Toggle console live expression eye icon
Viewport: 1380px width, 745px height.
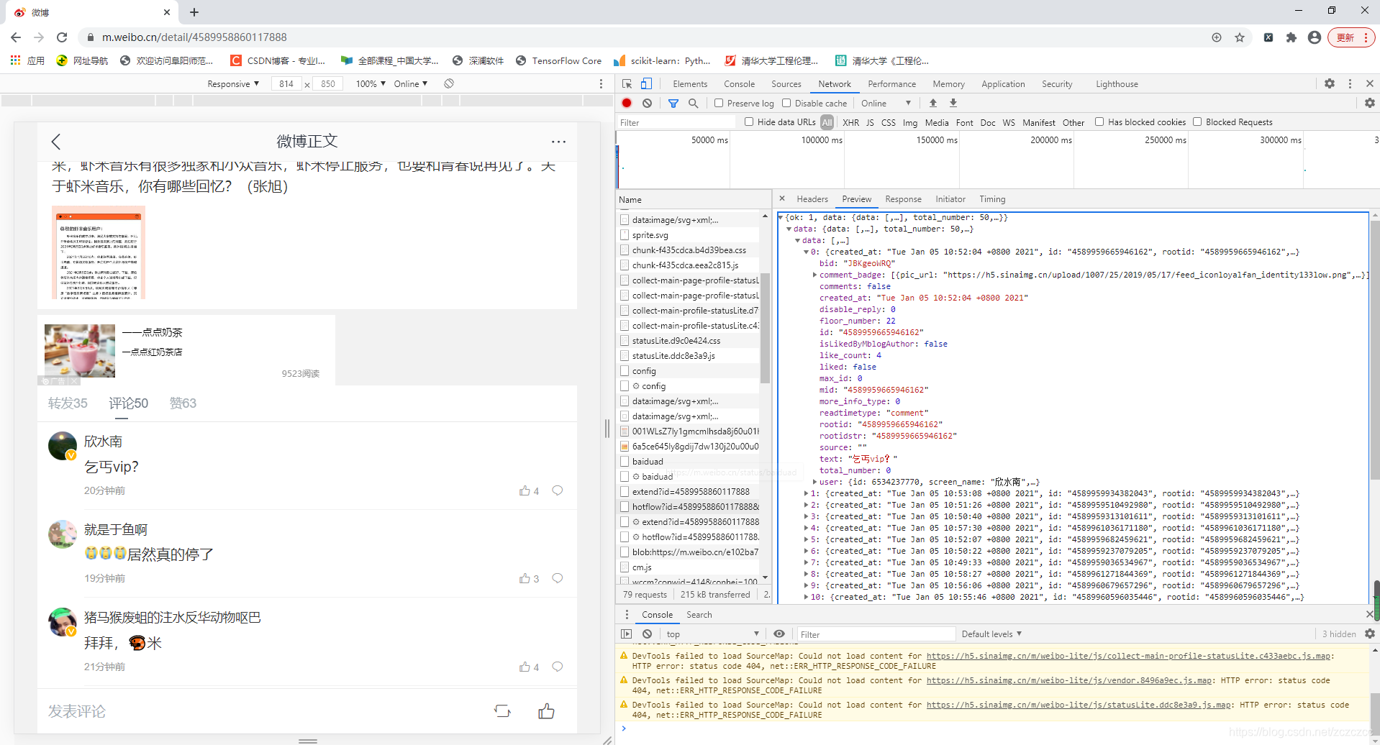click(779, 634)
